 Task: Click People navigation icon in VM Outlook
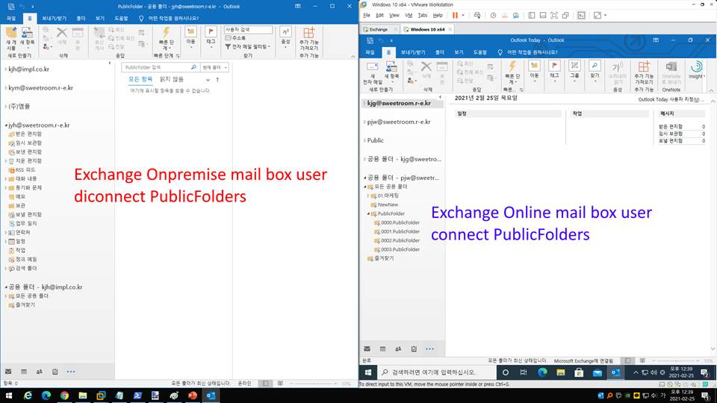coord(398,349)
